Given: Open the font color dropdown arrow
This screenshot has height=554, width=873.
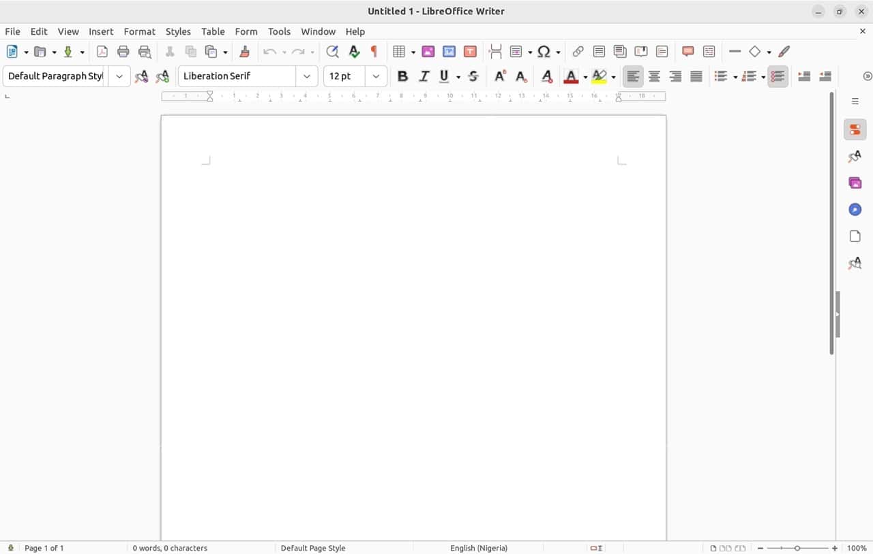Looking at the screenshot, I should pyautogui.click(x=585, y=76).
